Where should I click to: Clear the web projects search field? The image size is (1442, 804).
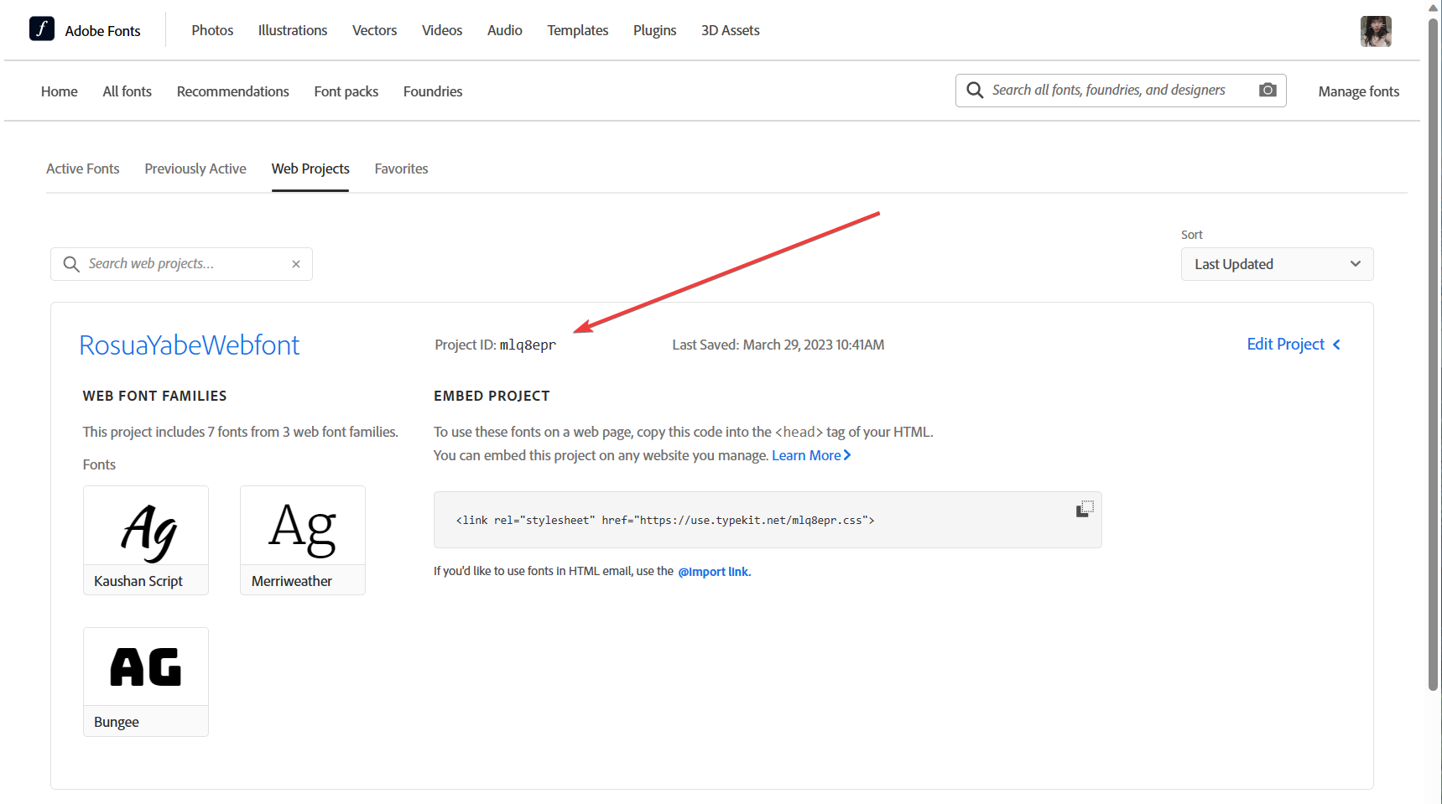click(296, 264)
